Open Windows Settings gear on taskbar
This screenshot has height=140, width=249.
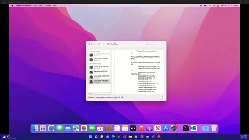tap(136, 137)
